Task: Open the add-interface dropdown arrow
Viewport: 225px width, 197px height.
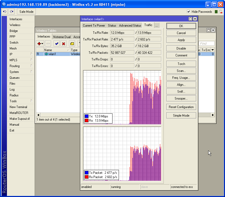Action: 42,44
